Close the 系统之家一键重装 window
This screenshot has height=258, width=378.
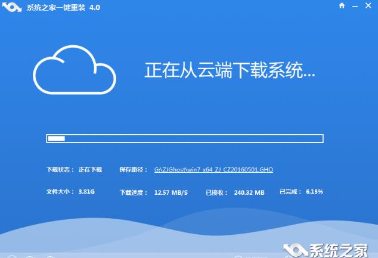[x=368, y=5]
